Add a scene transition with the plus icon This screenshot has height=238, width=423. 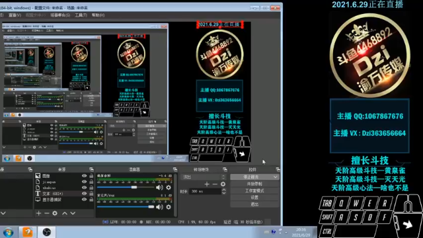(207, 184)
